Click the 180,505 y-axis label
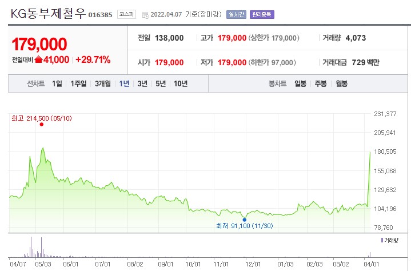Screen dimensions: 411x271 [x=385, y=152]
